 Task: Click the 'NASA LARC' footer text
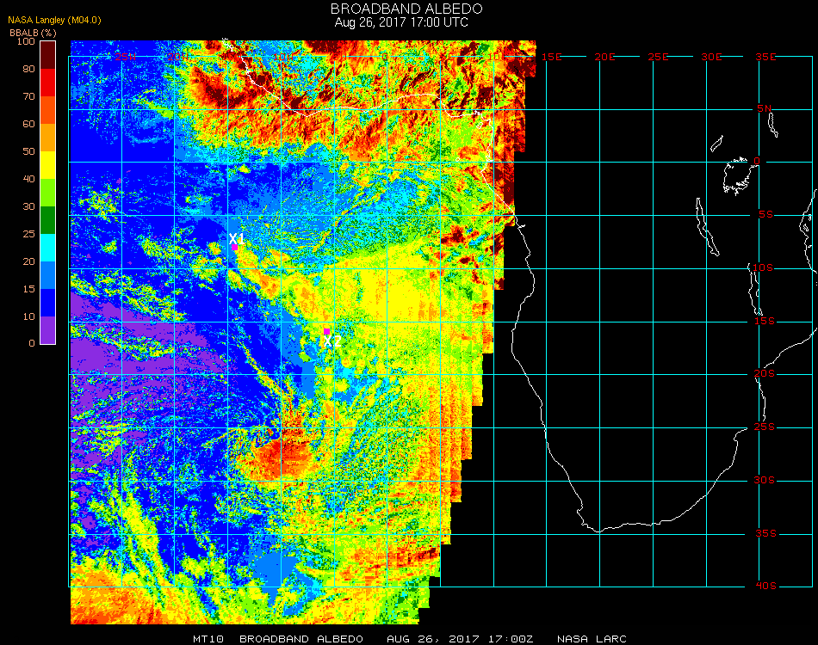[x=592, y=639]
